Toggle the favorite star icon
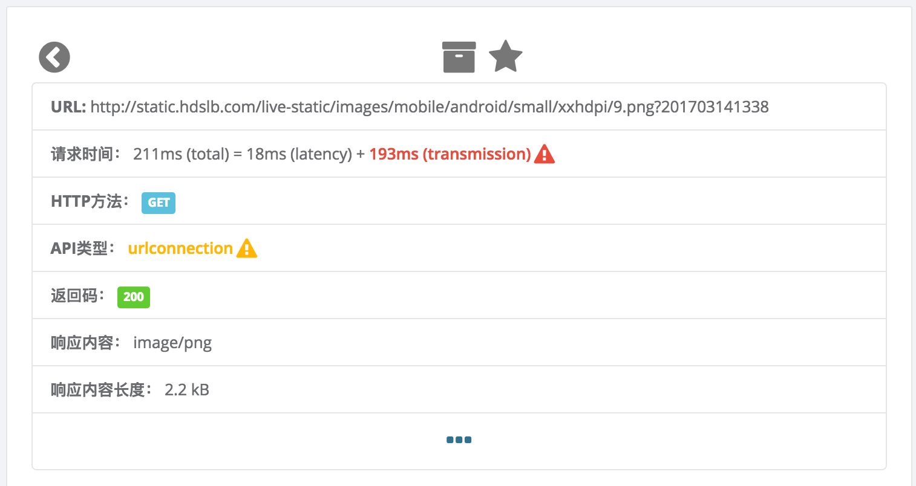Screen dimensions: 916x486 505,57
